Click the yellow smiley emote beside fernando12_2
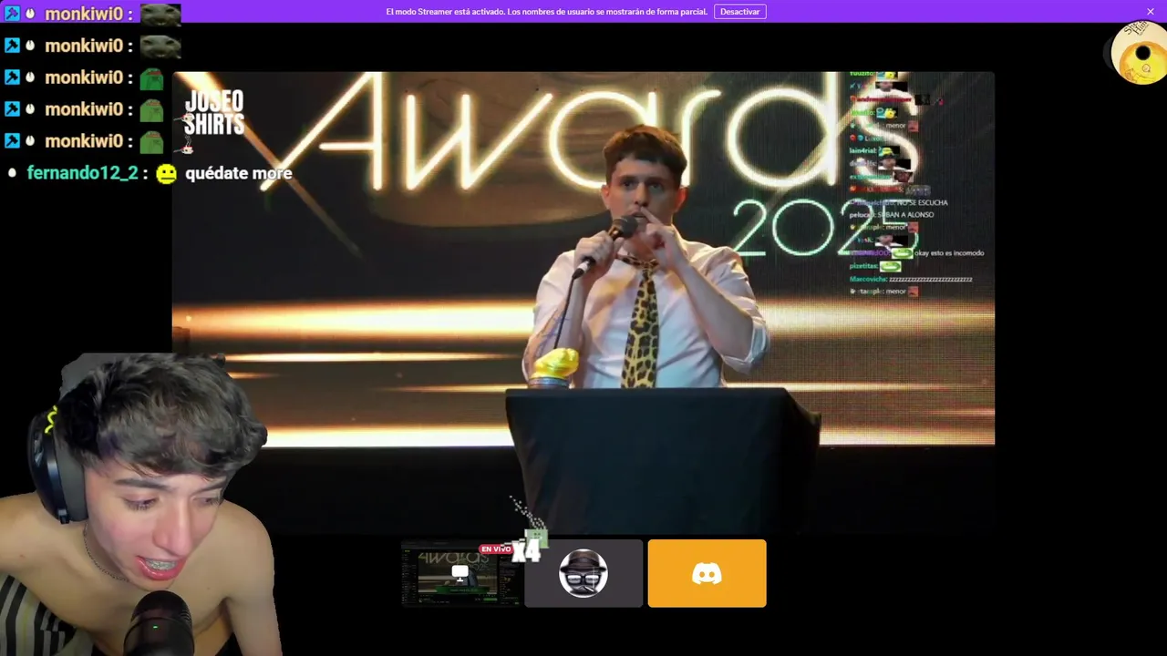 click(x=166, y=173)
